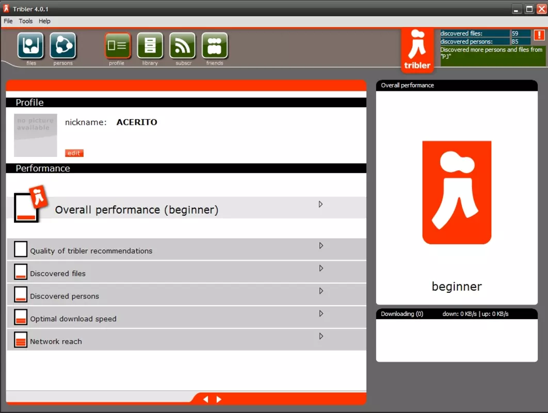The image size is (548, 413).
Task: Expand Overall performance details arrow
Action: (x=320, y=204)
